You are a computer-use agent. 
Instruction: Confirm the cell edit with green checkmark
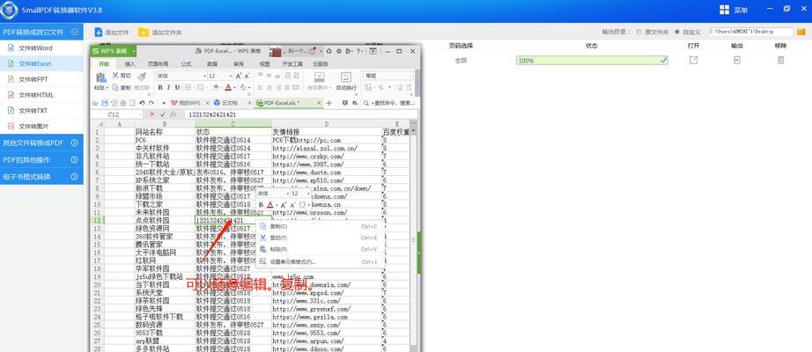(x=163, y=114)
